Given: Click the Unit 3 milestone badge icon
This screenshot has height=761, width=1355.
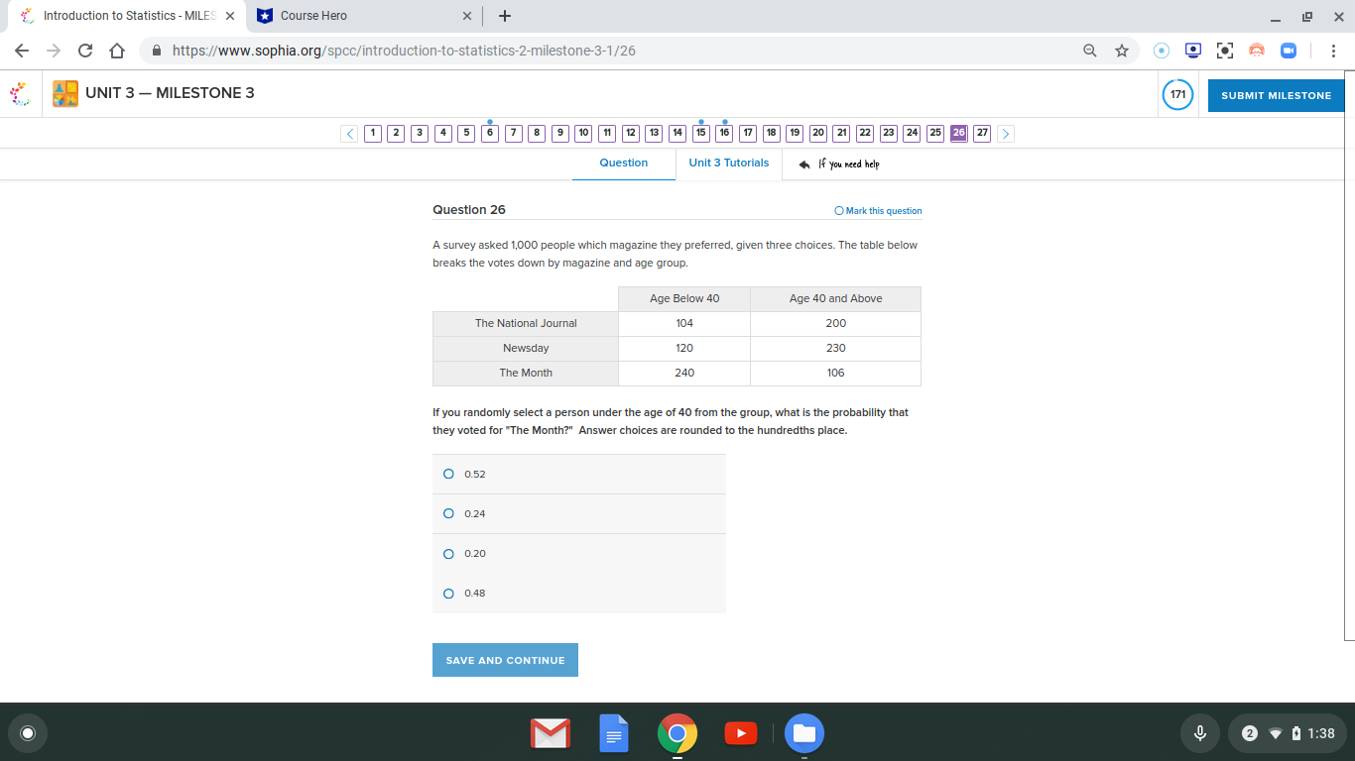Looking at the screenshot, I should 65,94.
